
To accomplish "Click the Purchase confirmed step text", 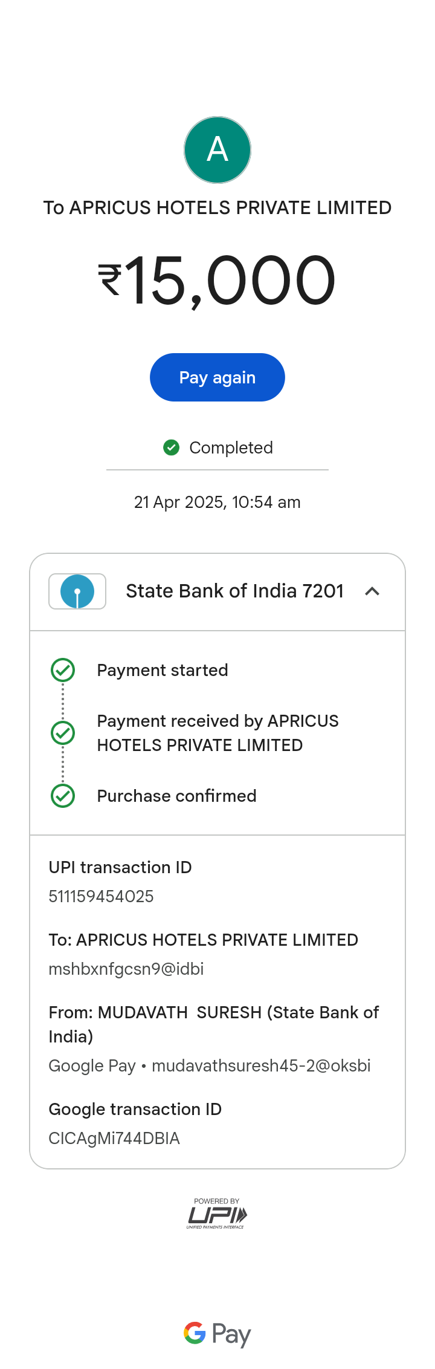I will point(176,796).
